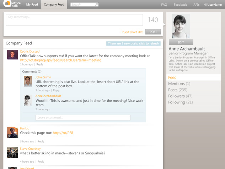This screenshot has height=169, width=225.
Task: Click the Insert short URL link
Action: 132,32
